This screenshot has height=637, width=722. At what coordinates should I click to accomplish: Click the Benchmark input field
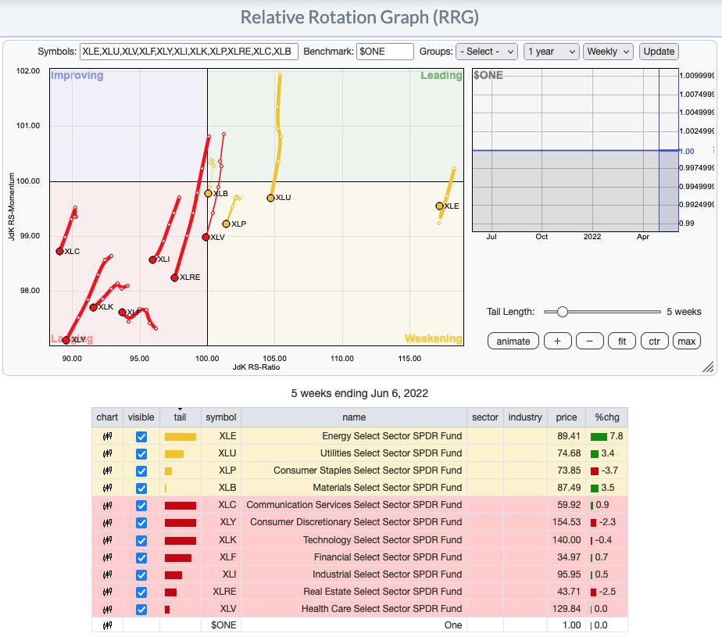[385, 52]
